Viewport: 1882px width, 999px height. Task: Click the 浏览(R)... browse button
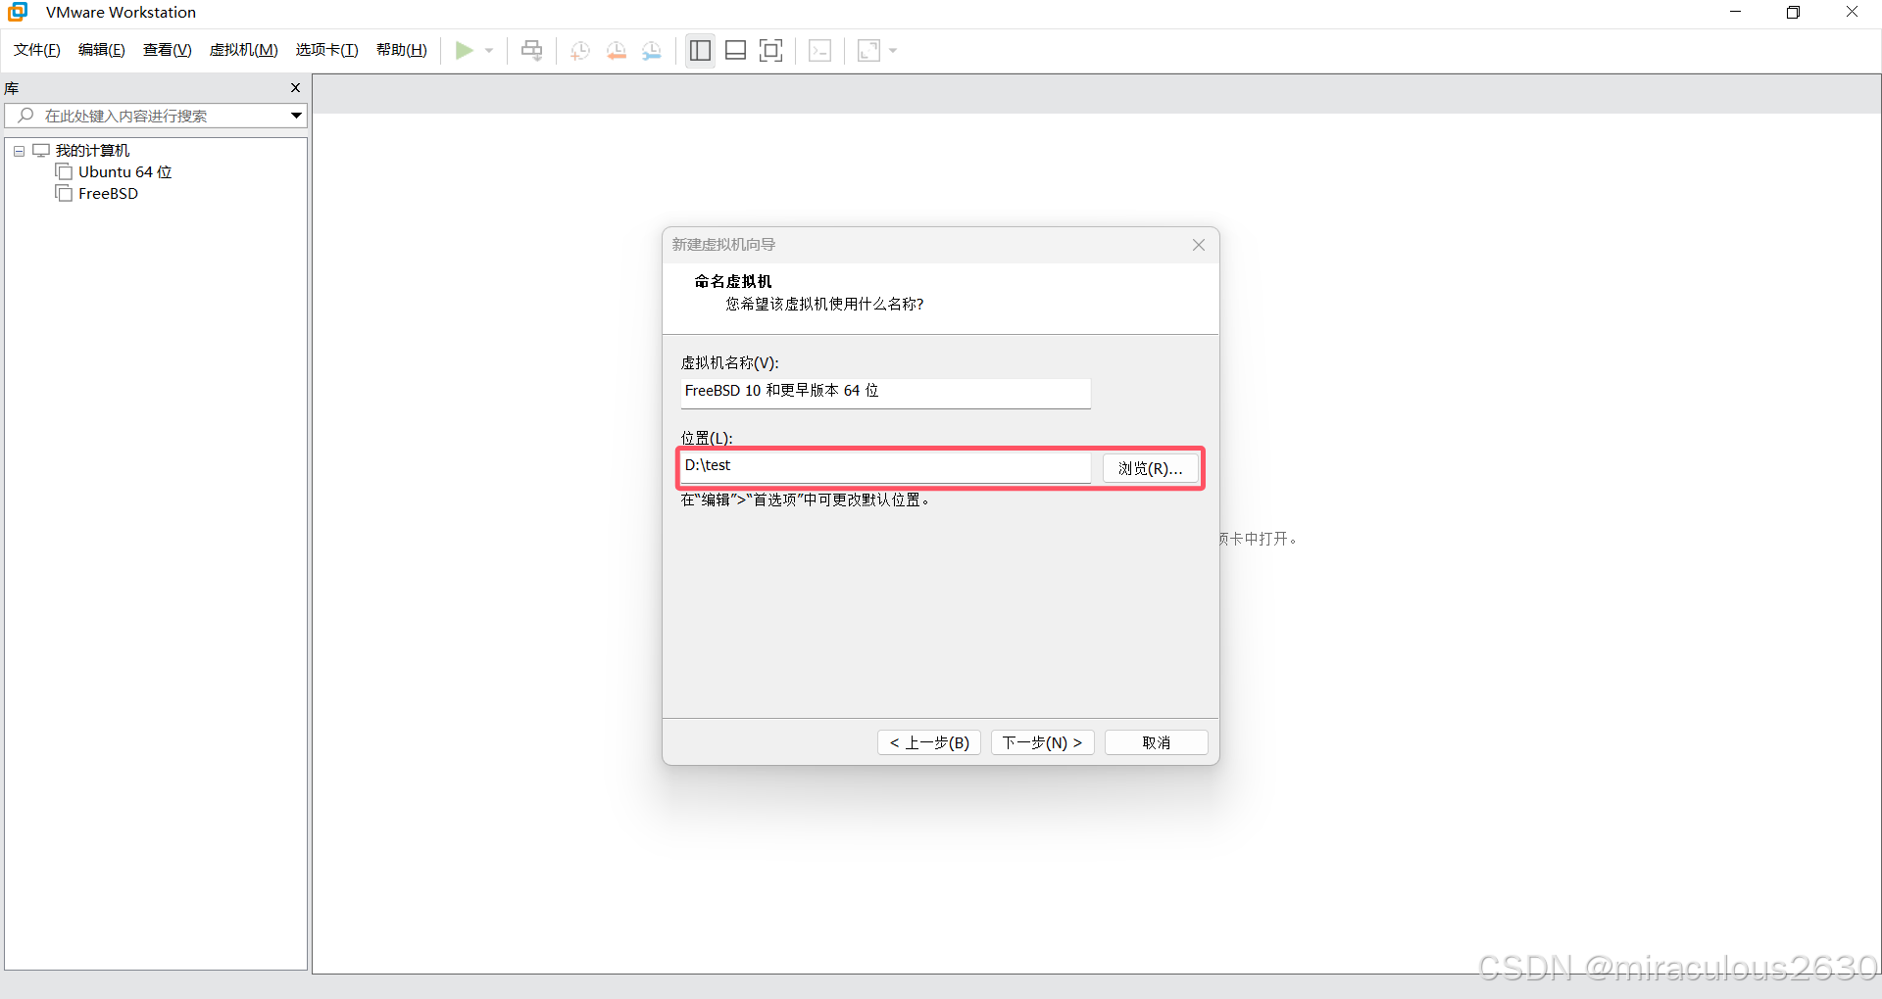point(1151,468)
